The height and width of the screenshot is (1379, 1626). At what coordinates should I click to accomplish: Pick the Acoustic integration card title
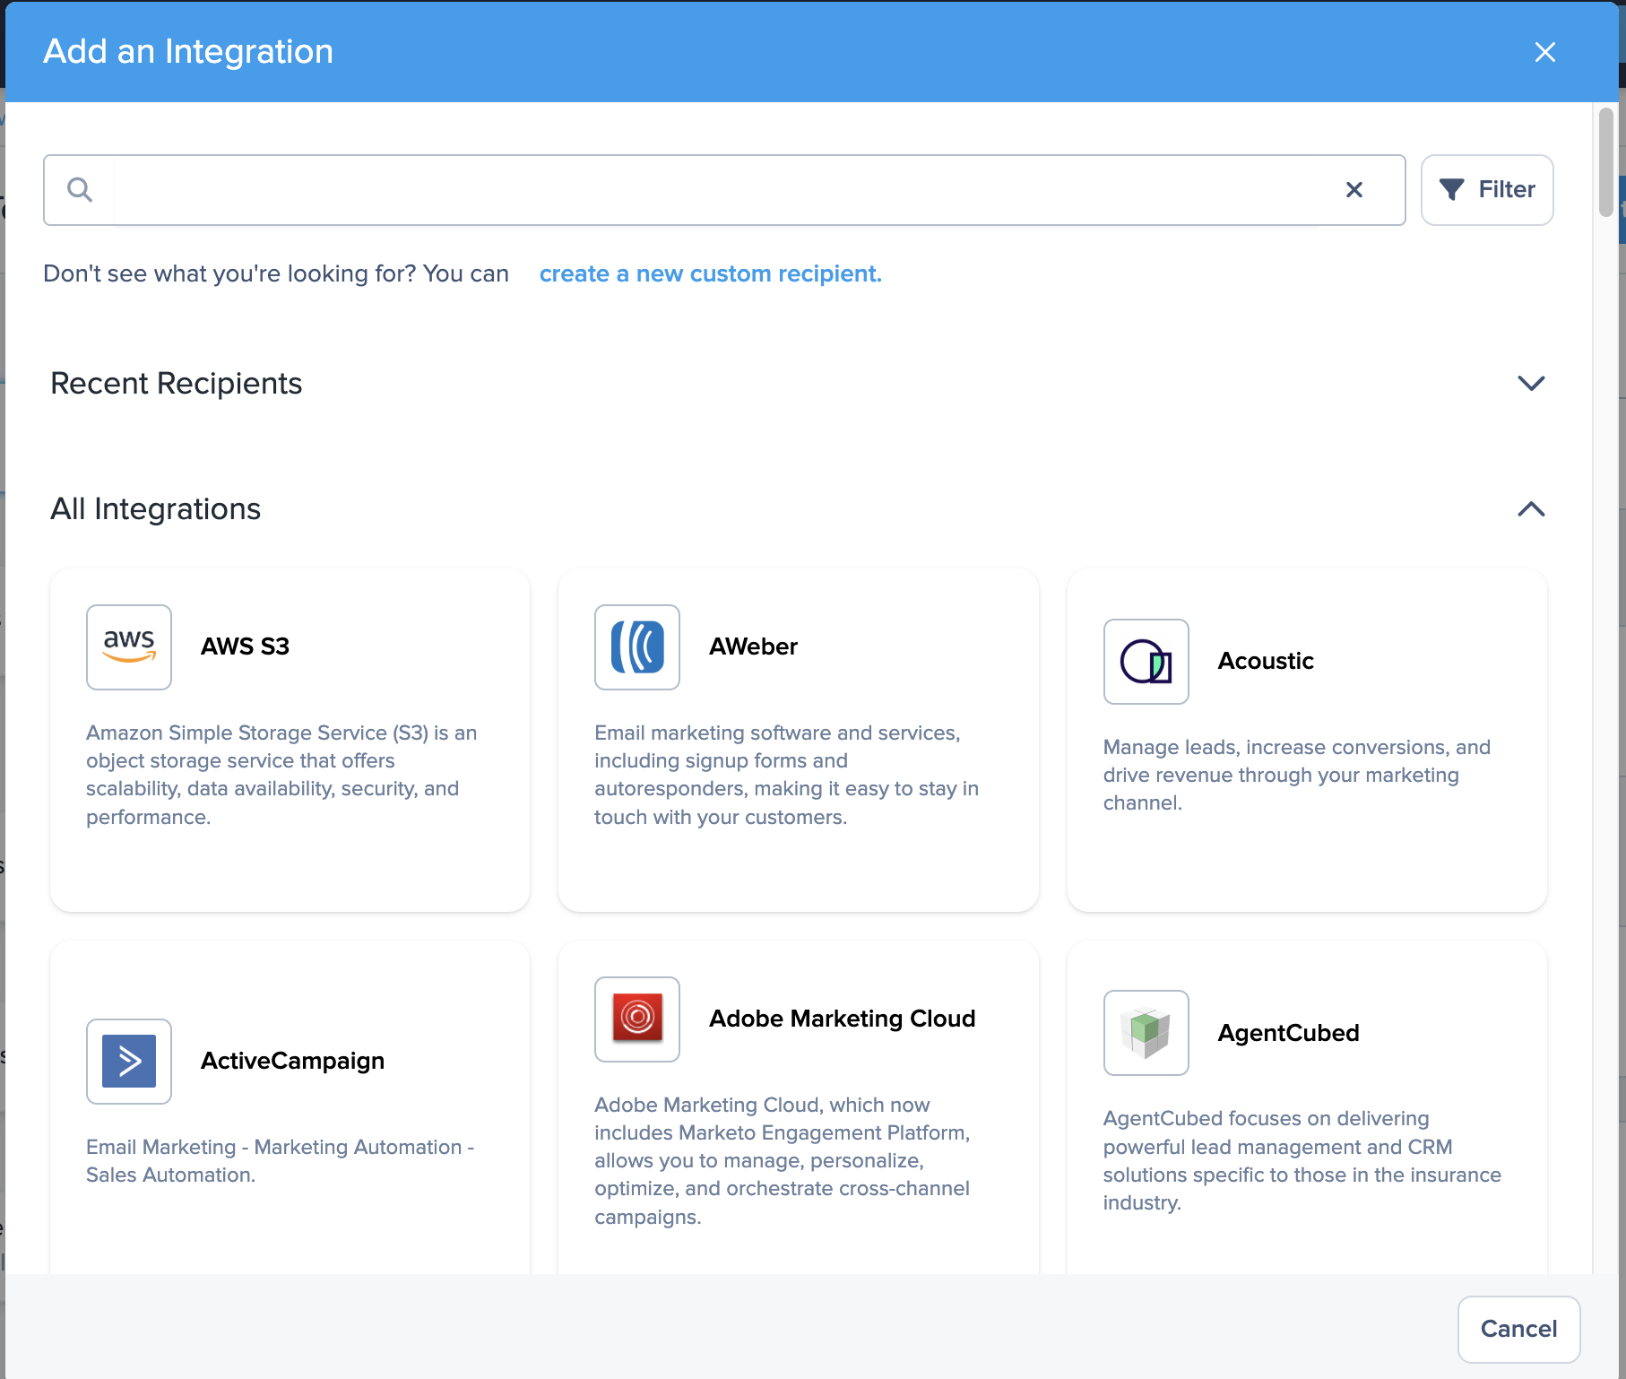(1265, 662)
